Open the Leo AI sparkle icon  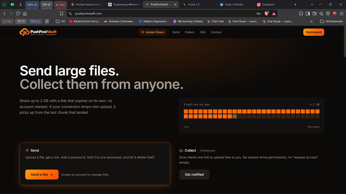[321, 14]
